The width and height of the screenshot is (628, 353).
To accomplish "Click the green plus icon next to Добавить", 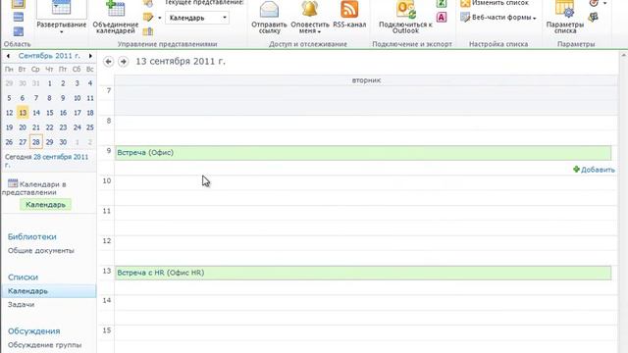I will [576, 170].
